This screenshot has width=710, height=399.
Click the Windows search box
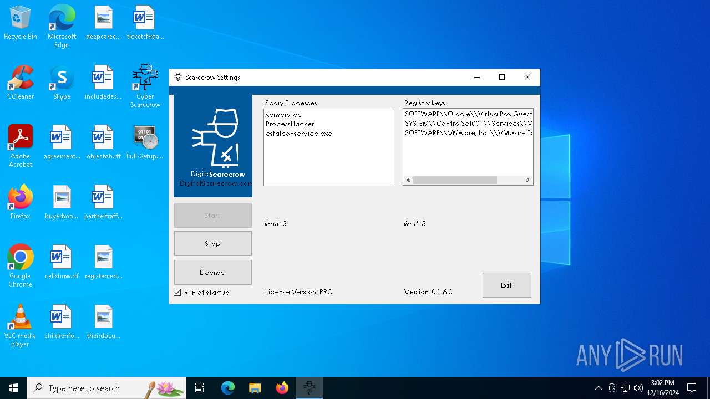click(106, 388)
